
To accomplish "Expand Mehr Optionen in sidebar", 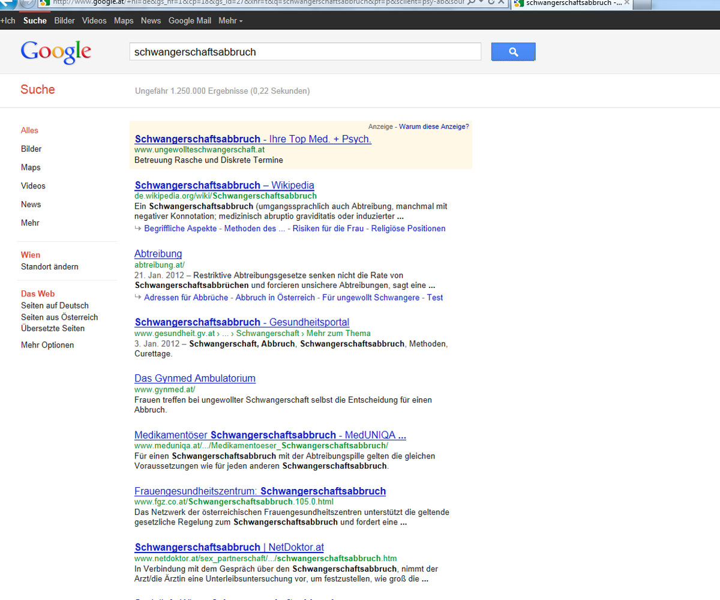I will coord(47,346).
